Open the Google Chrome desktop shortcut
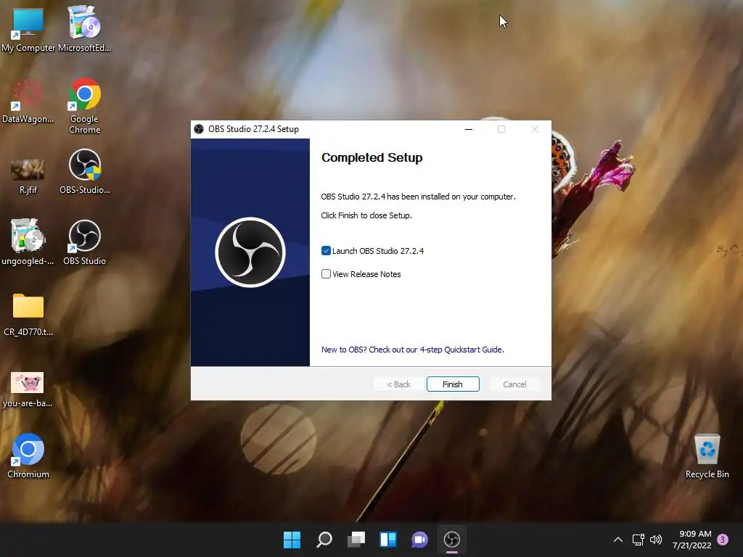The height and width of the screenshot is (557, 743). point(84,105)
